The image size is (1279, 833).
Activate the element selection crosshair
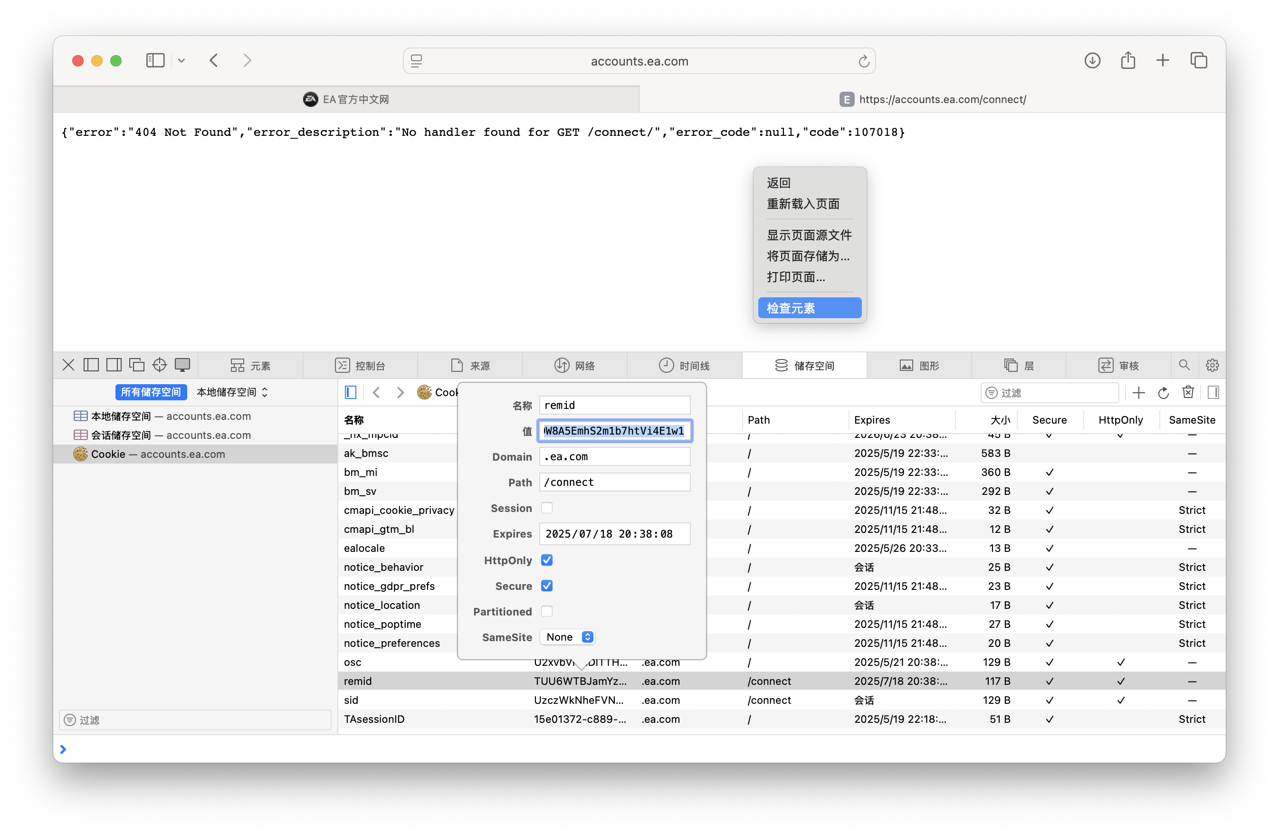(x=160, y=365)
